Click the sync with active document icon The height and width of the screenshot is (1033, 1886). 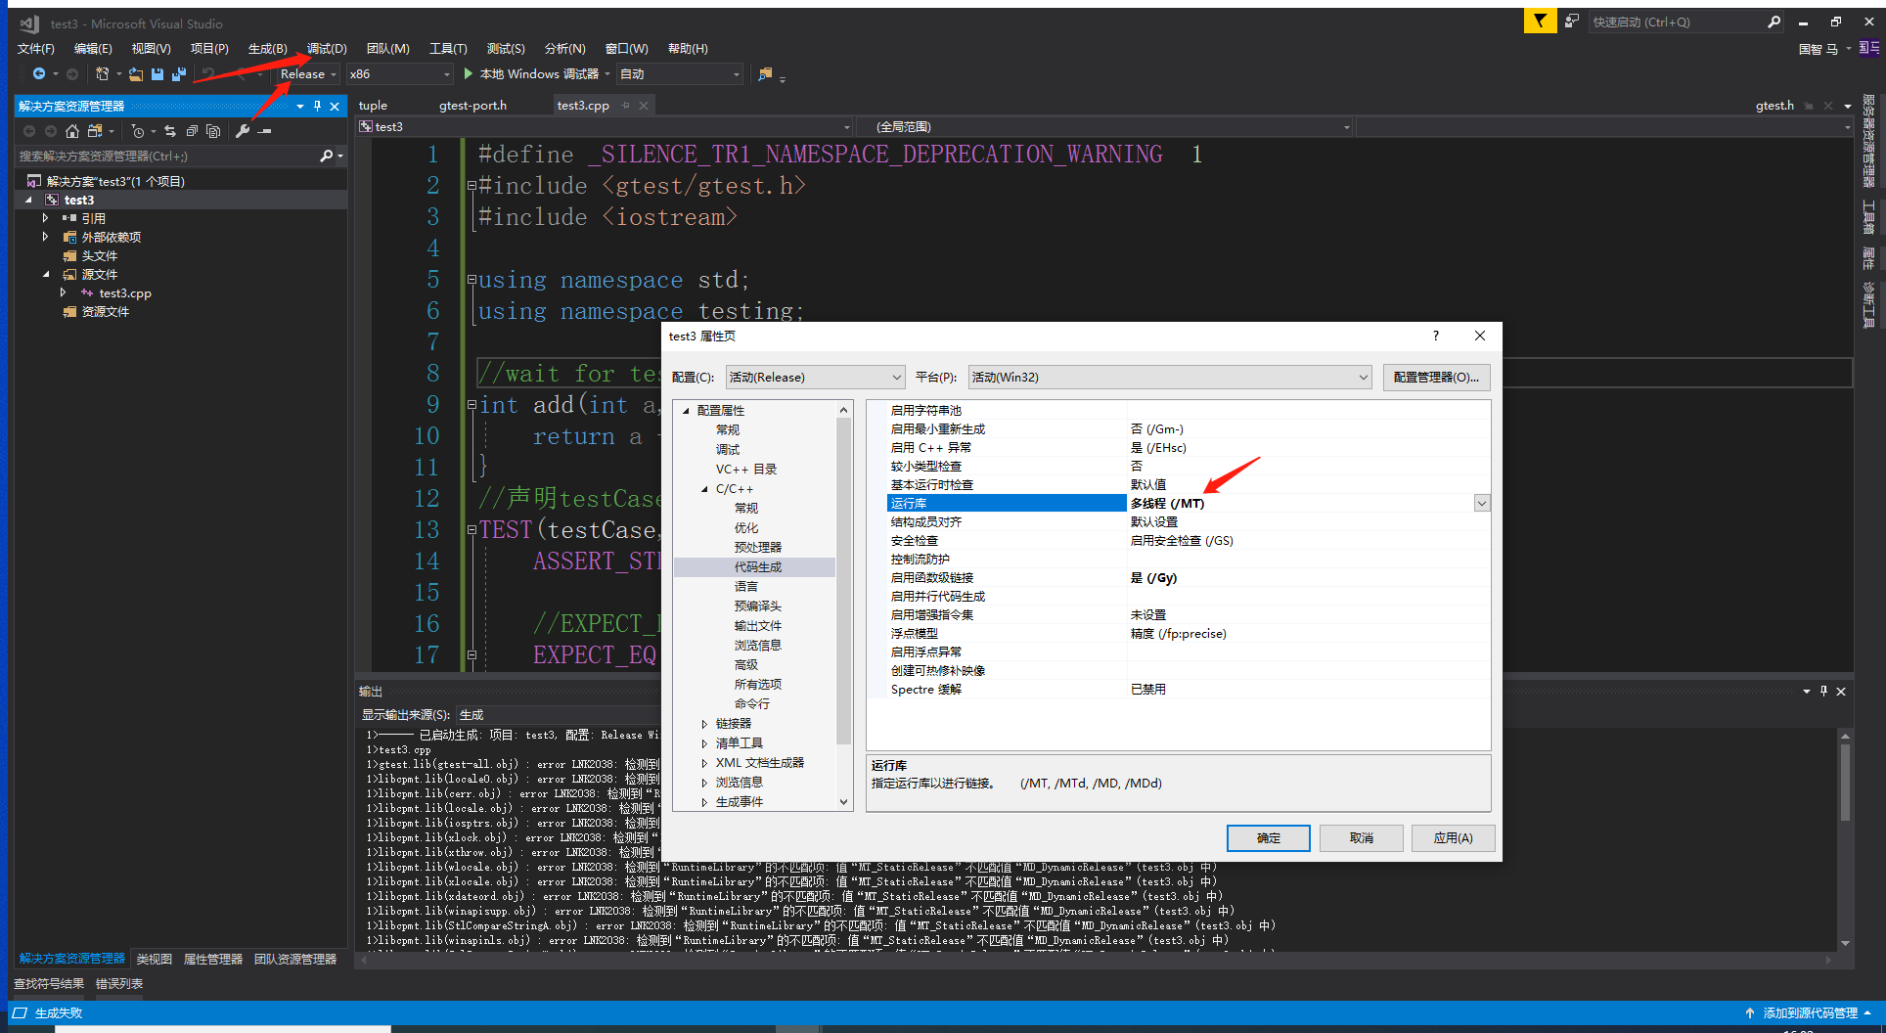point(168,130)
